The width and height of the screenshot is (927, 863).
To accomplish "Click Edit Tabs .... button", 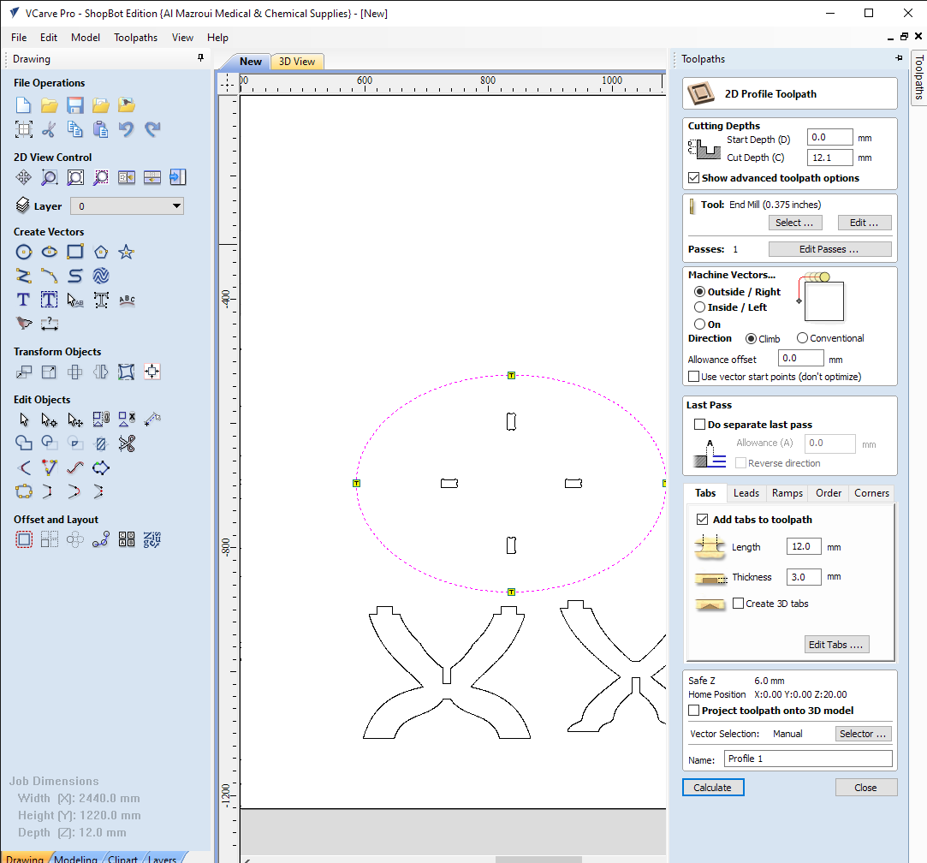I will pos(836,645).
